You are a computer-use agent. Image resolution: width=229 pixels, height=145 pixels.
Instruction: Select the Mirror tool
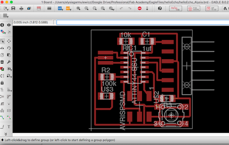pos(2,48)
